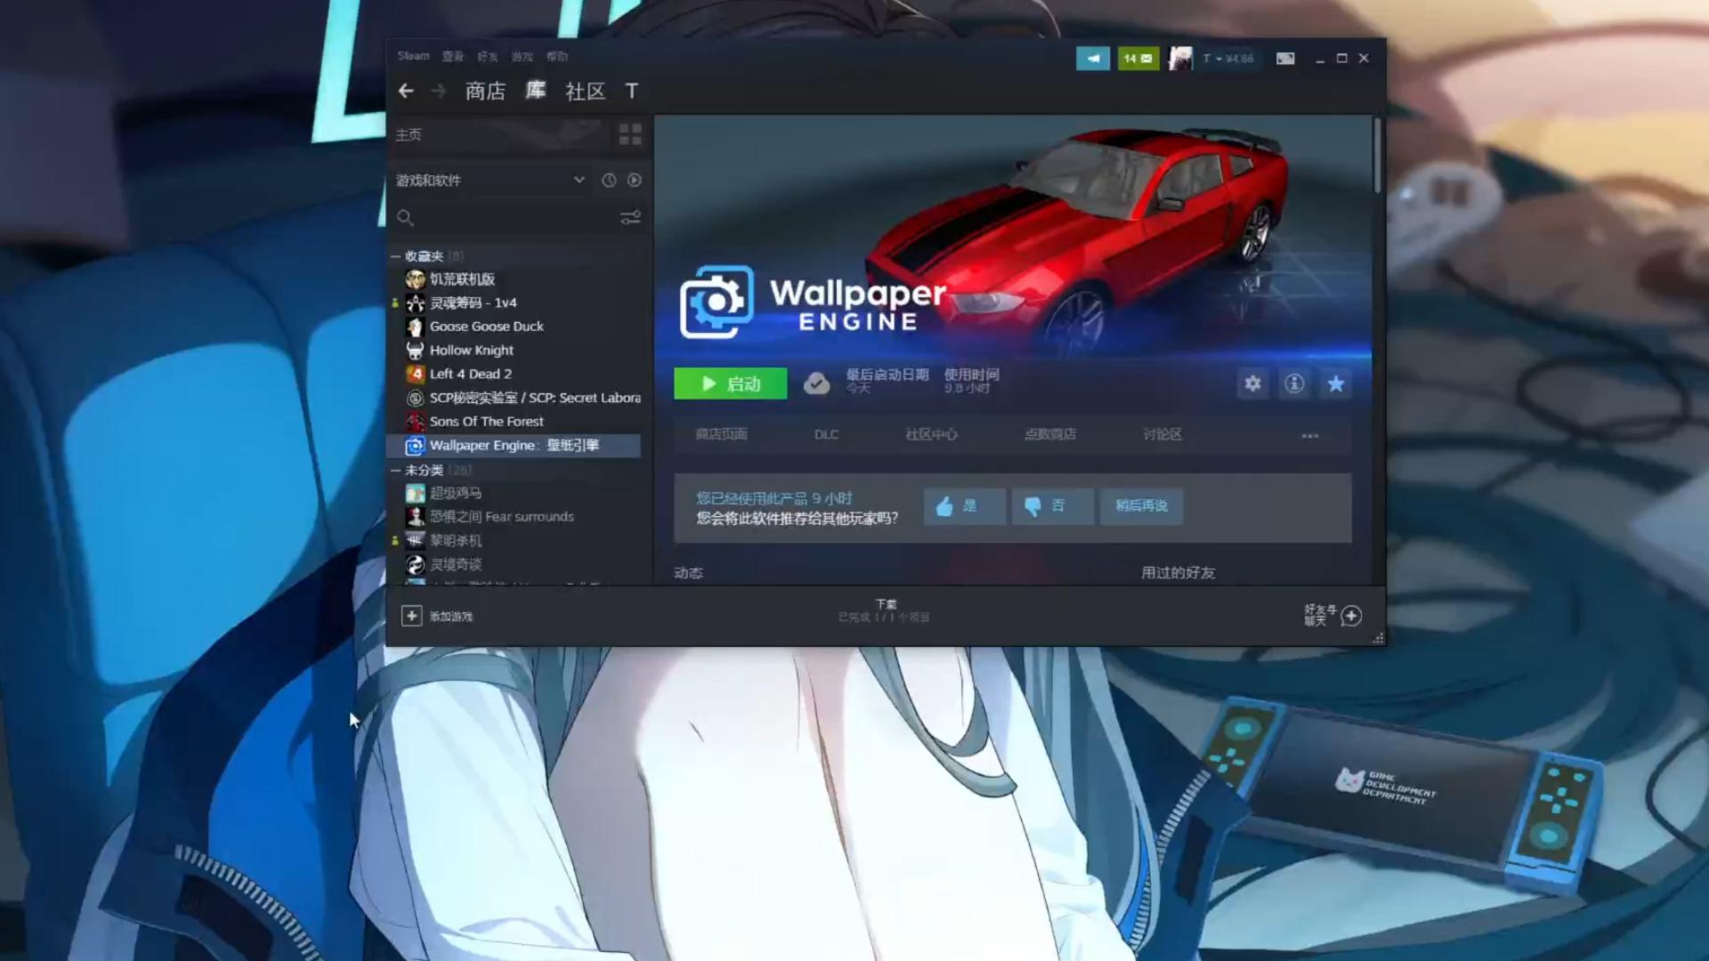Open the 点数商店 link
The image size is (1709, 961).
tap(1050, 434)
